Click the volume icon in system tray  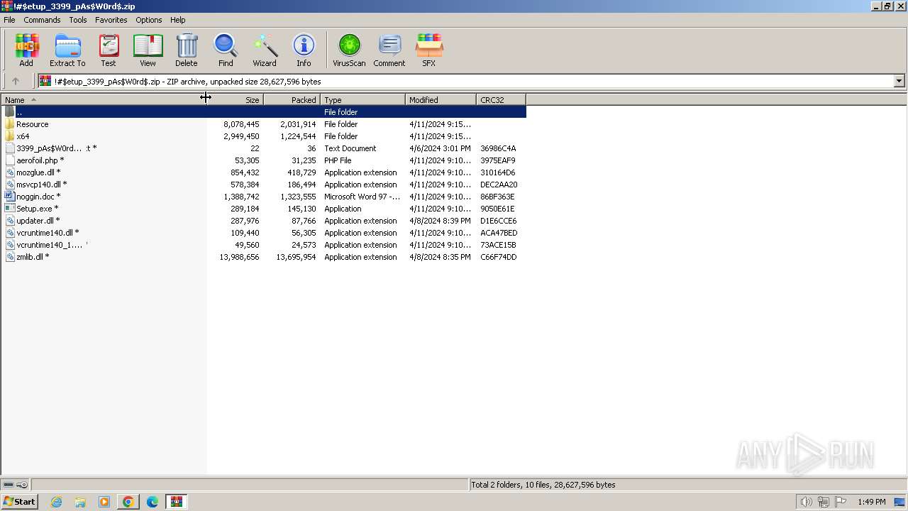(x=807, y=502)
